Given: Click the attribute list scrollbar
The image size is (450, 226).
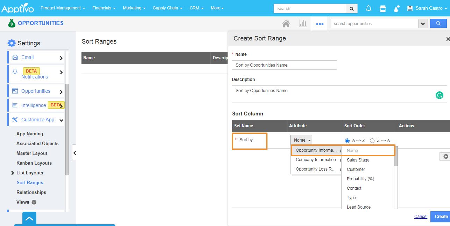Looking at the screenshot, I should point(396,157).
